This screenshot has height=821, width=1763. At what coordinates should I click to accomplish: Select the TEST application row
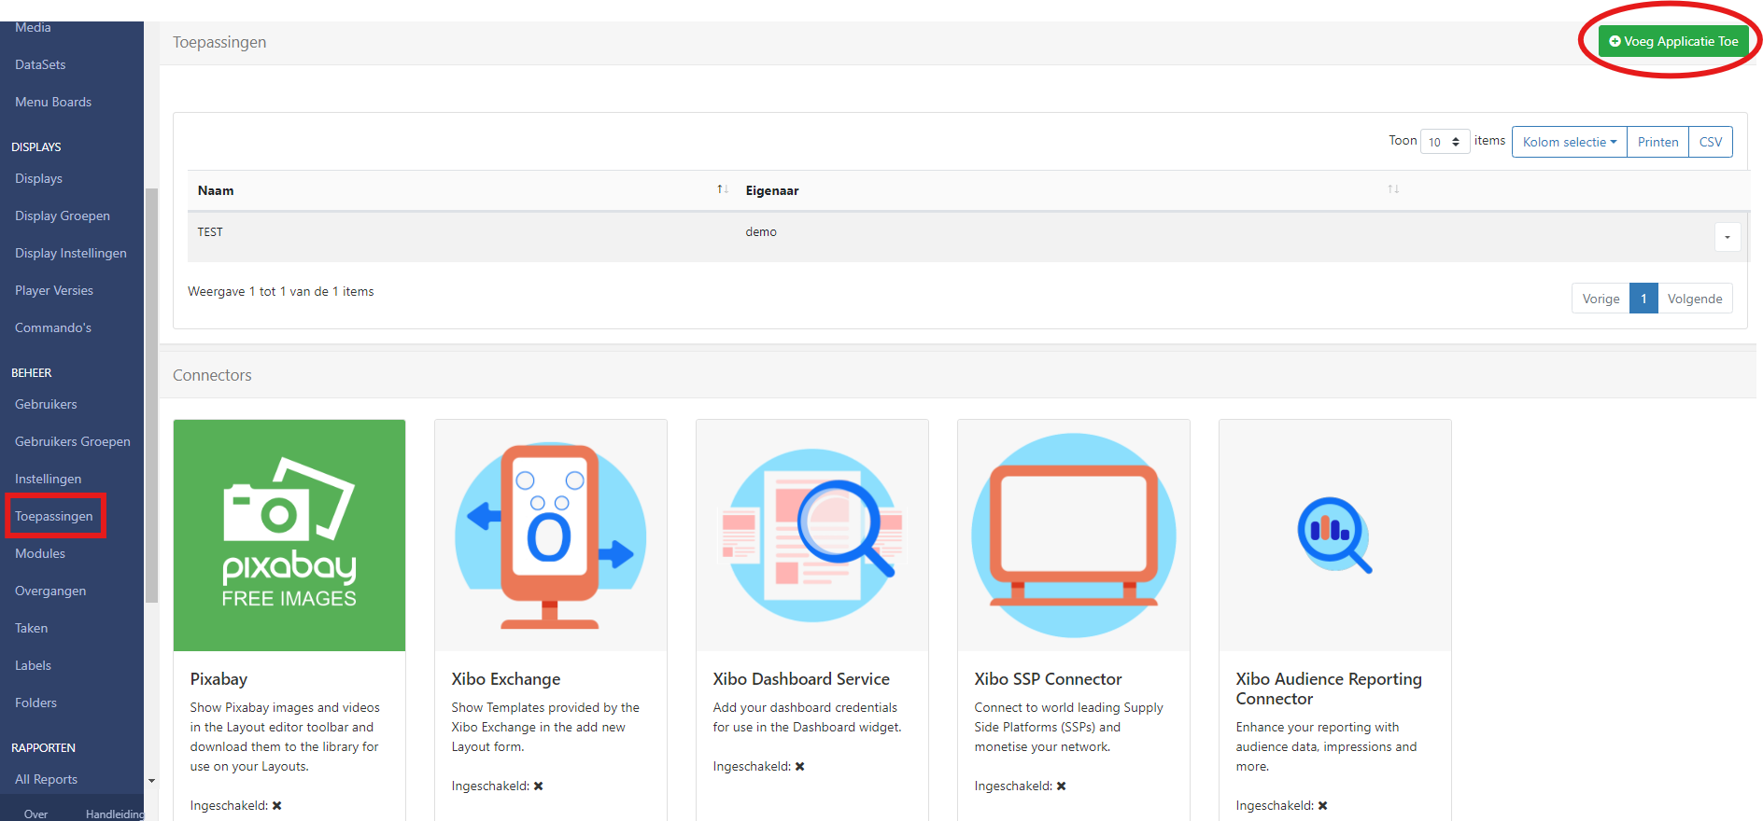point(467,232)
